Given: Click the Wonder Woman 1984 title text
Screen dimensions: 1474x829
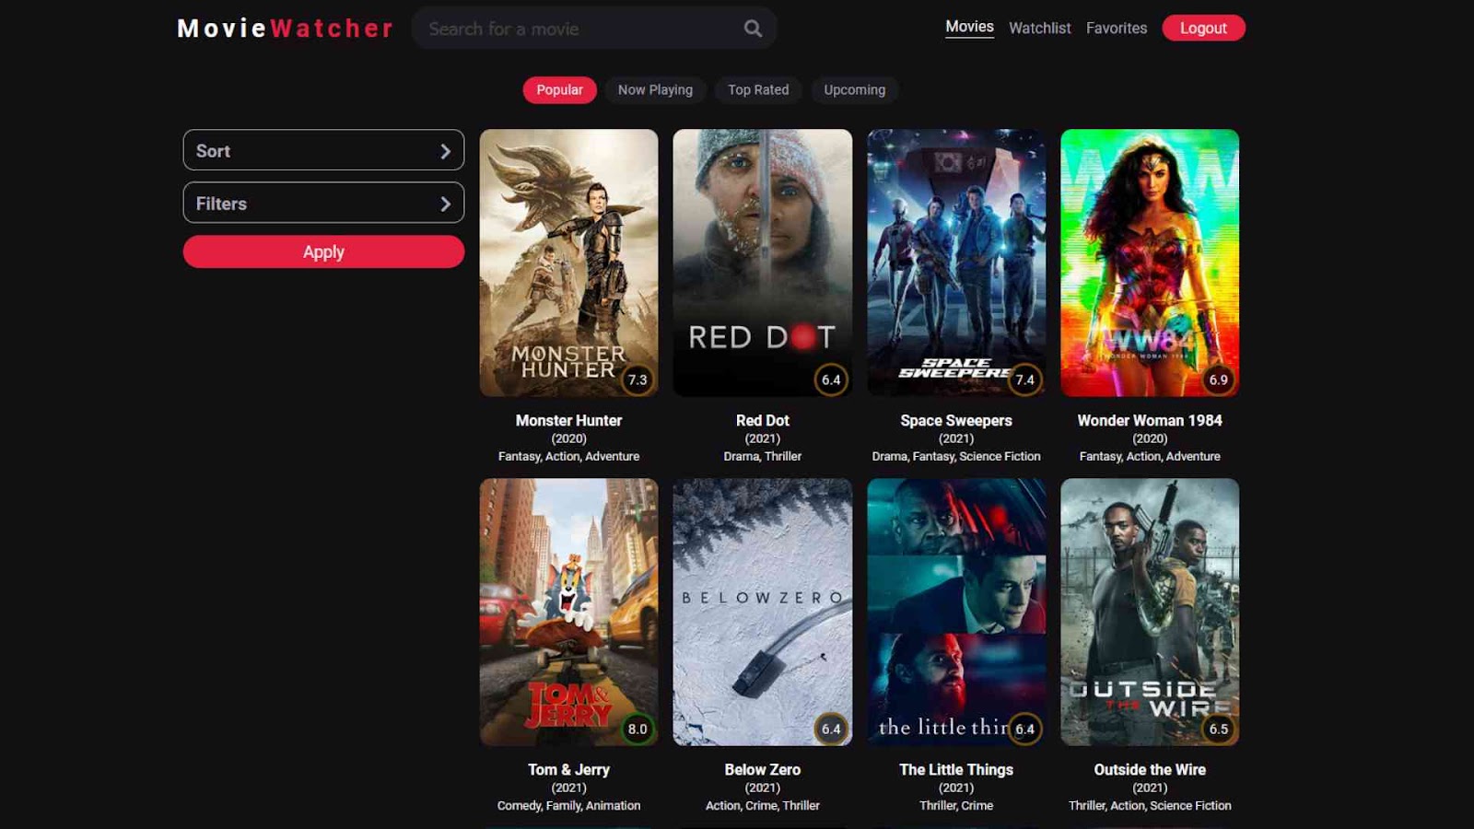Looking at the screenshot, I should [x=1150, y=420].
